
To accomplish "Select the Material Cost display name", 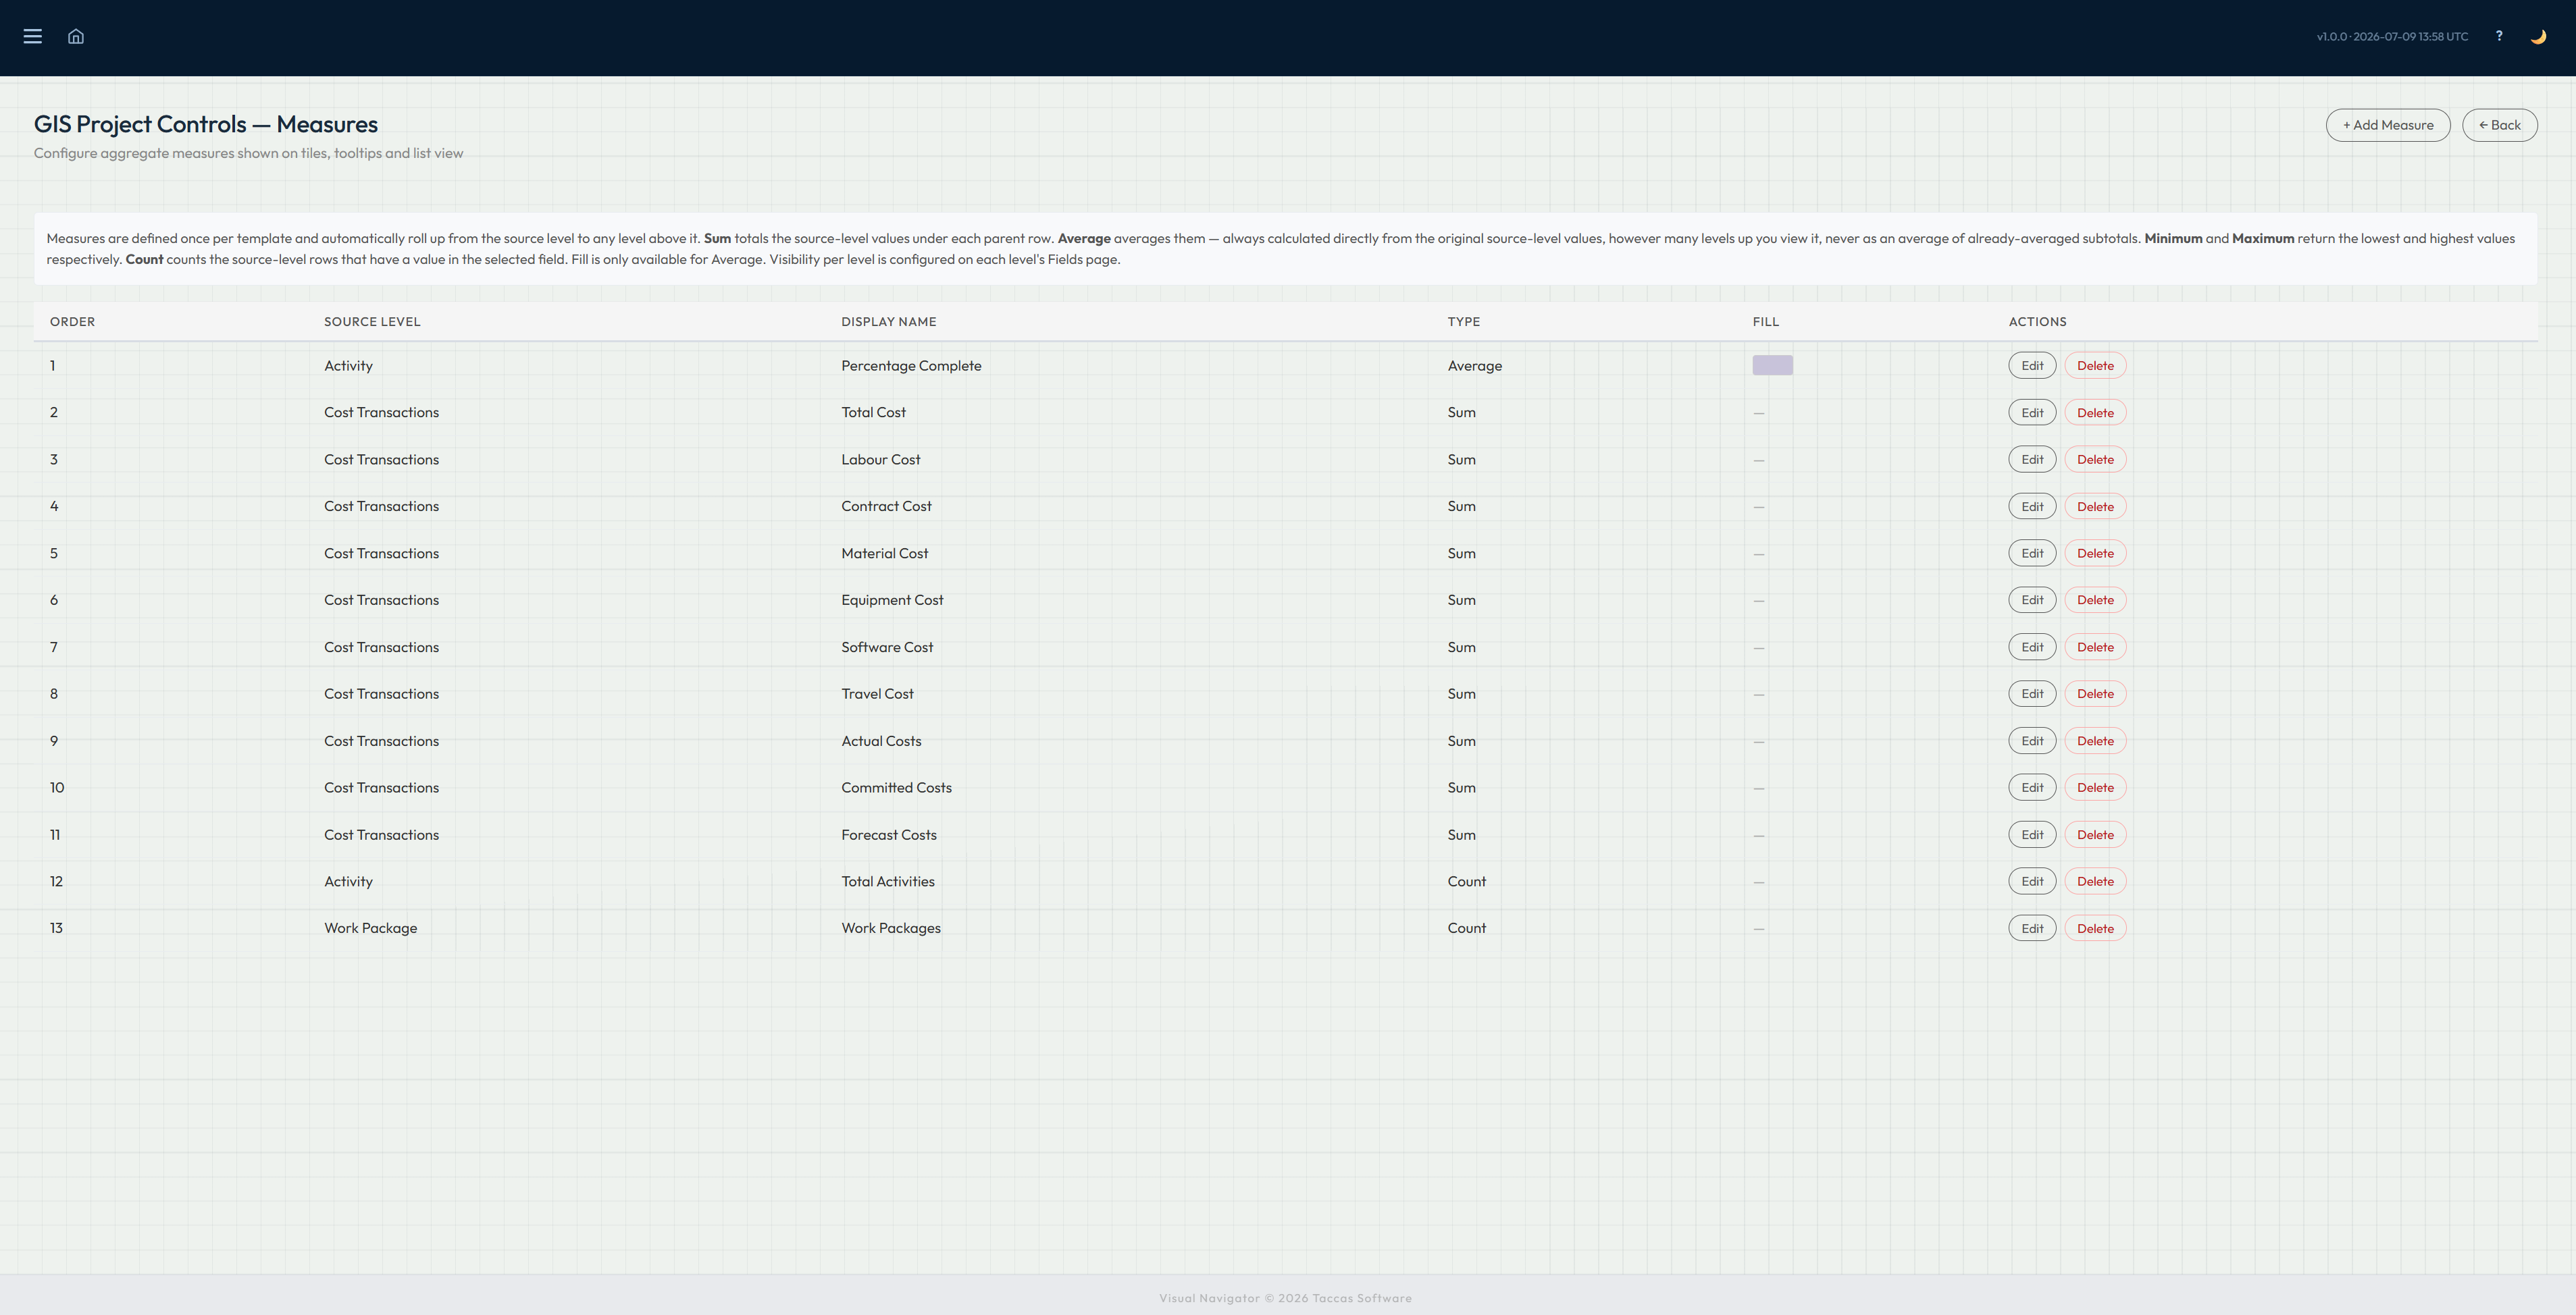I will point(884,554).
